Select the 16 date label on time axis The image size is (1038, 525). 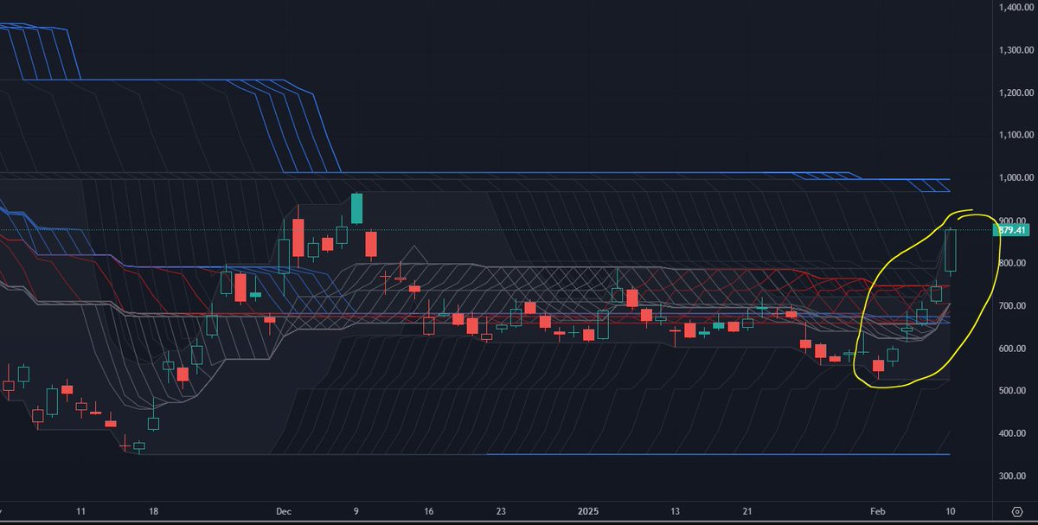pyautogui.click(x=430, y=510)
